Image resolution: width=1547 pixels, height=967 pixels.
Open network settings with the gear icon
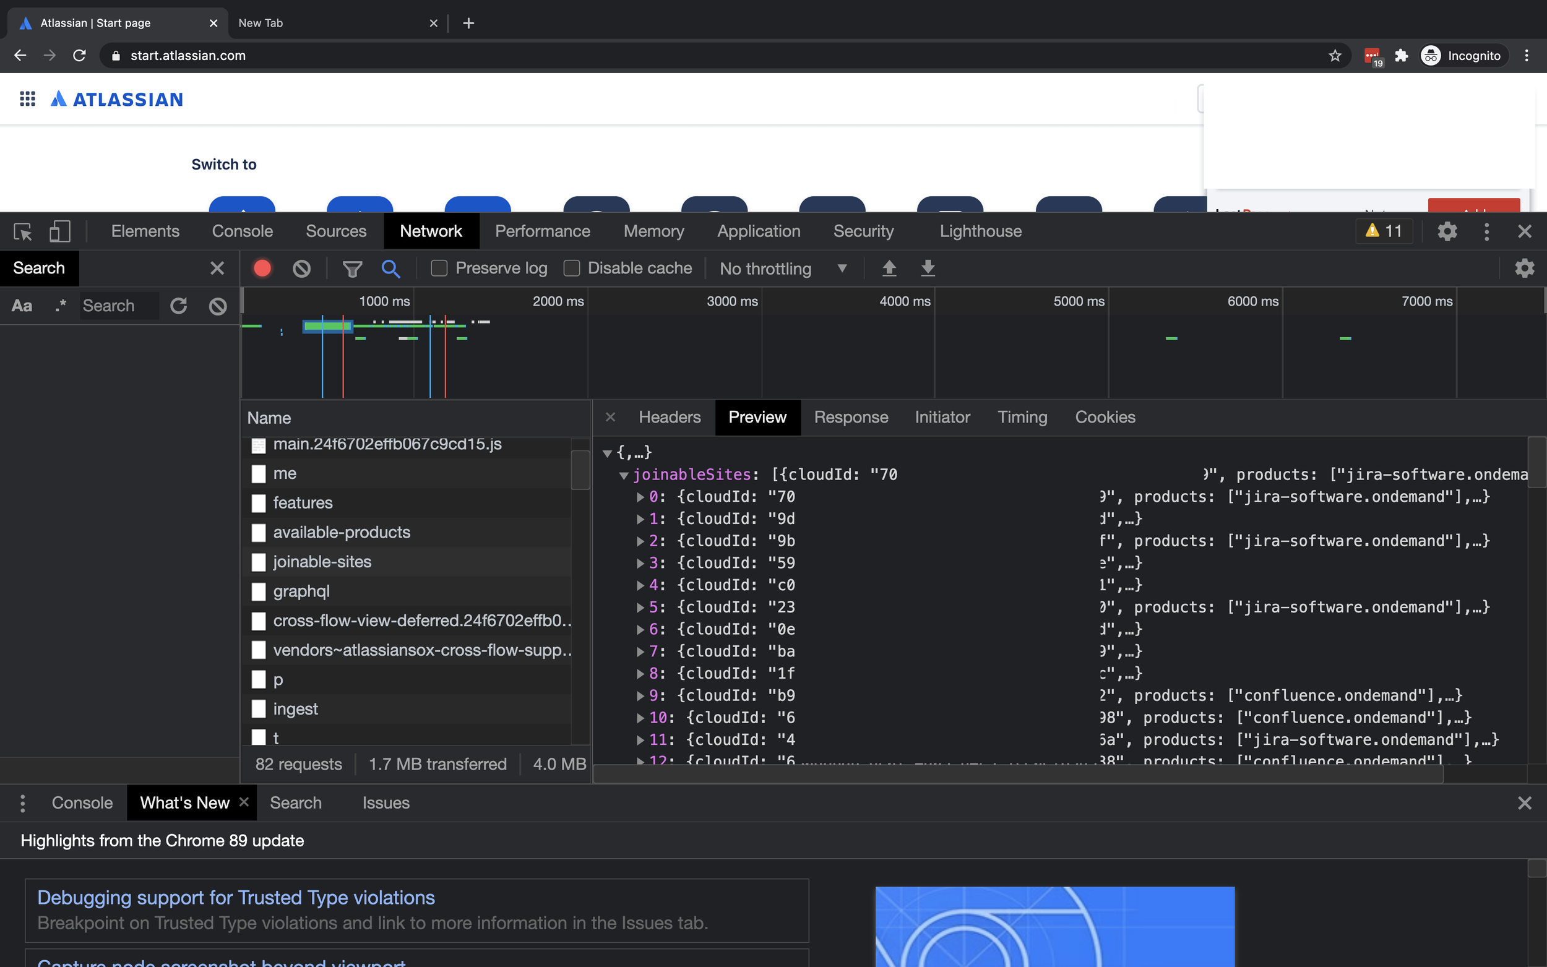[x=1525, y=268]
